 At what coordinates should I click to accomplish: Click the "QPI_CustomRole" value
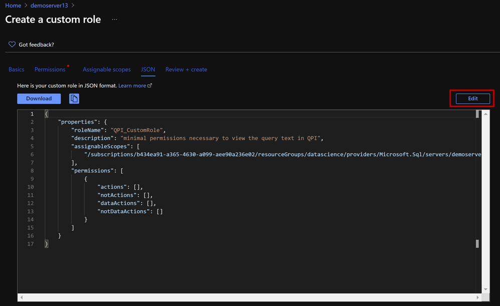click(x=137, y=130)
